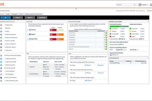Viewport: 152px width, 101px height.
Task: Click the OpenStack fatal alarm count
Action: (53, 39)
